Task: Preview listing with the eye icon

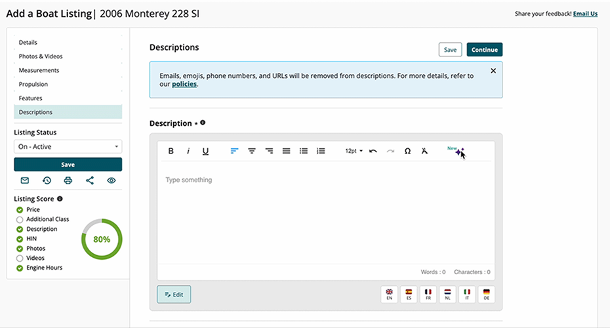Action: (x=112, y=180)
